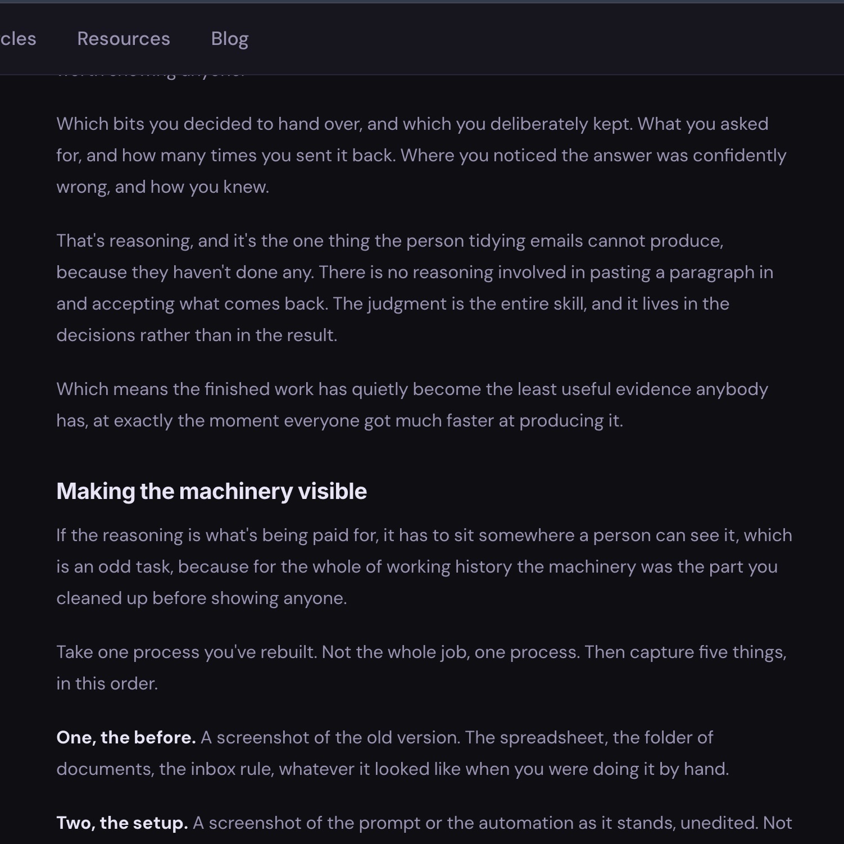Image resolution: width=844 pixels, height=844 pixels.
Task: Click the "Making the machinery visible" heading
Action: 212,491
